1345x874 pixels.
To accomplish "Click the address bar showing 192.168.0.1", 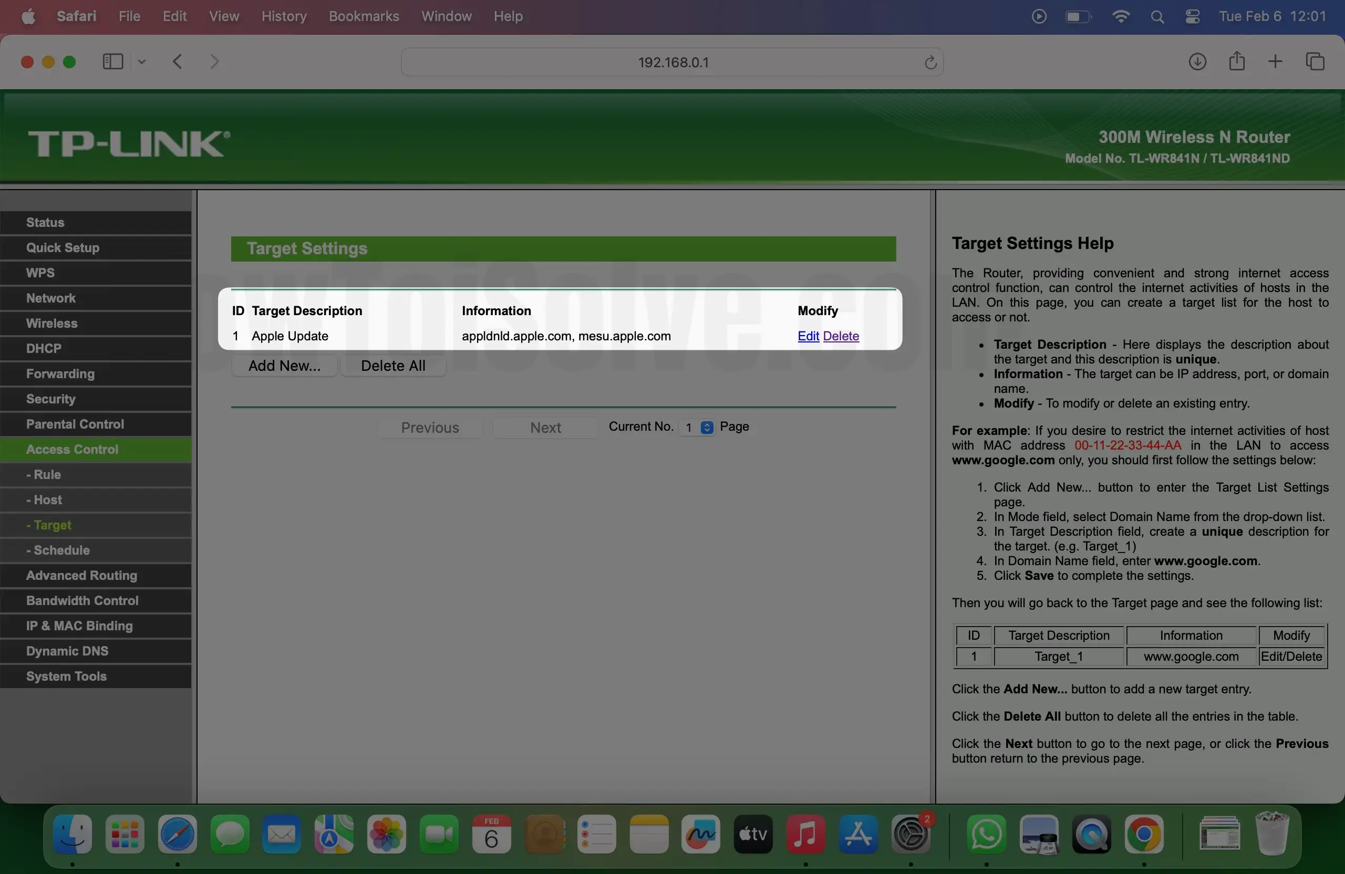I will [672, 62].
